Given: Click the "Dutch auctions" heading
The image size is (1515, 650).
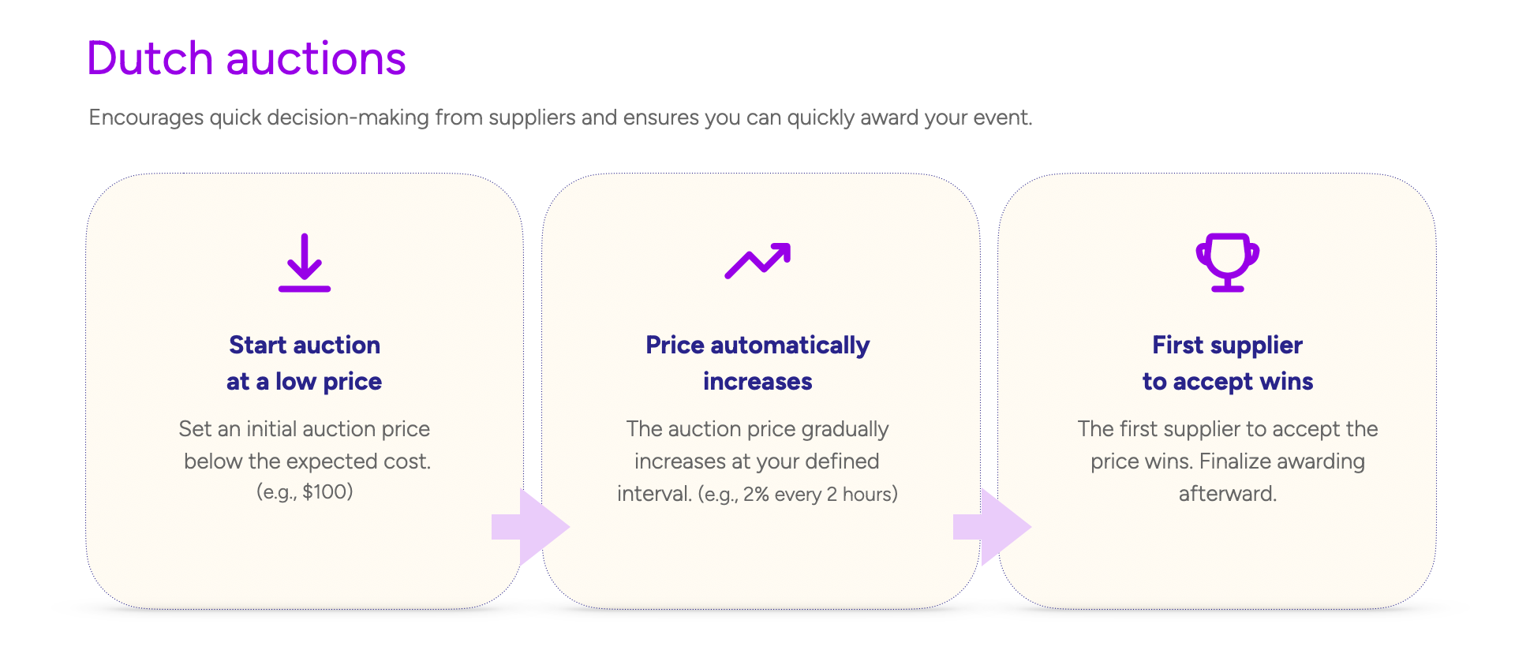Looking at the screenshot, I should point(246,58).
